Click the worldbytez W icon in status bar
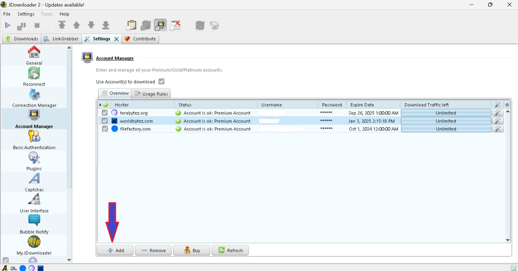 point(40,268)
